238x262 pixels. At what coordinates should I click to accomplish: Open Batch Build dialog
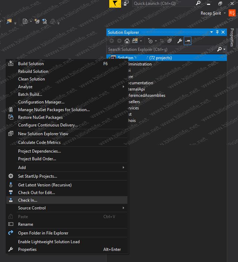tap(67, 94)
